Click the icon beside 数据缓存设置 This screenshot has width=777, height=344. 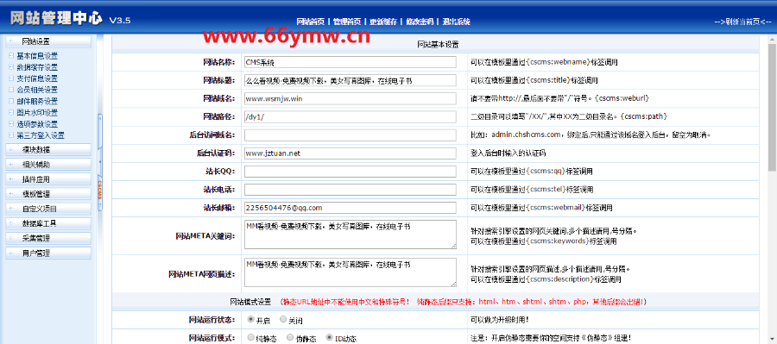pyautogui.click(x=11, y=67)
